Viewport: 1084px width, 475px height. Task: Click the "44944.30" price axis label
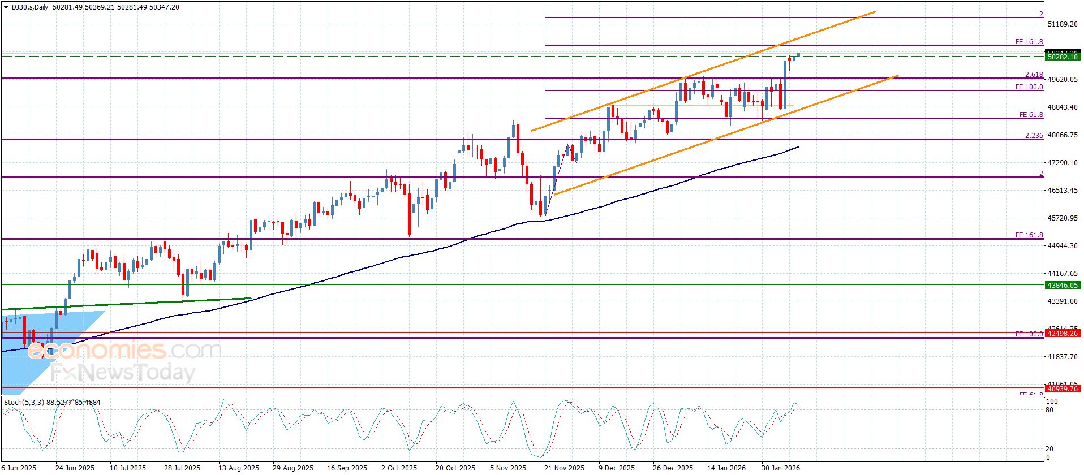(x=1063, y=246)
